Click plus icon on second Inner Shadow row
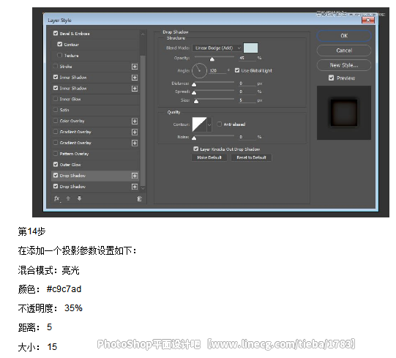This screenshot has width=396, height=358. (x=135, y=89)
